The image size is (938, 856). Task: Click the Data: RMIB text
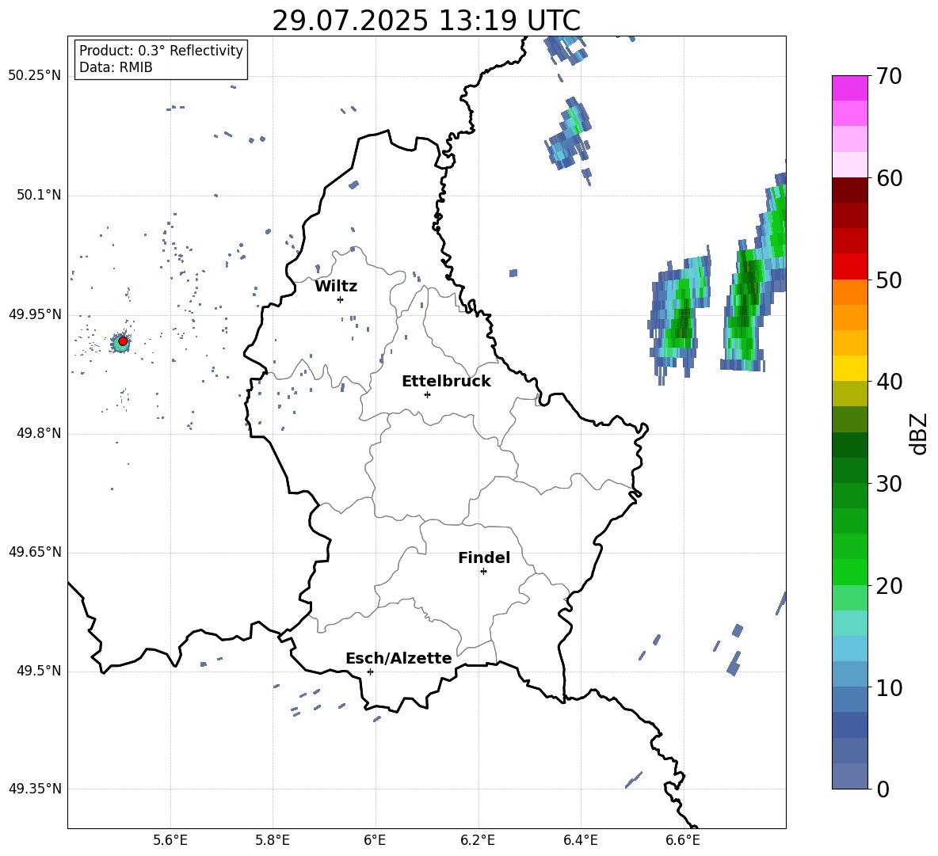pyautogui.click(x=116, y=67)
